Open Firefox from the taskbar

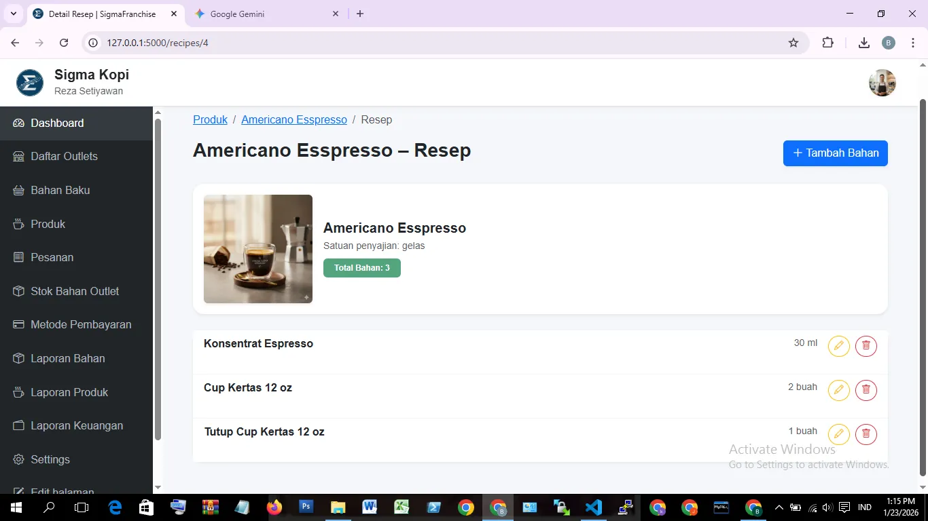[274, 507]
